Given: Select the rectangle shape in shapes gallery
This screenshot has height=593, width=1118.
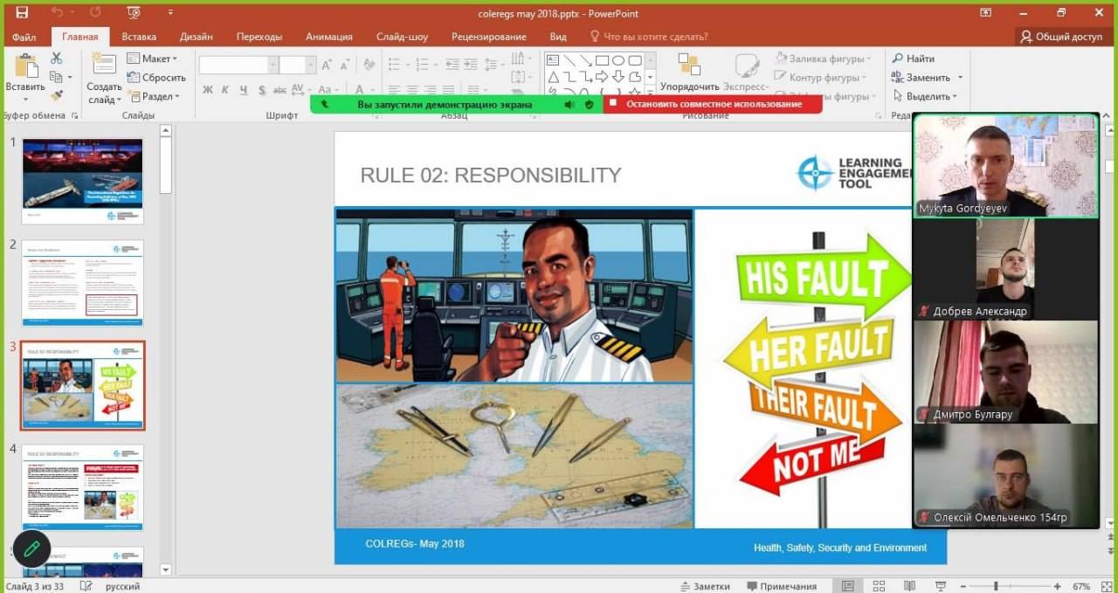Looking at the screenshot, I should tap(602, 60).
